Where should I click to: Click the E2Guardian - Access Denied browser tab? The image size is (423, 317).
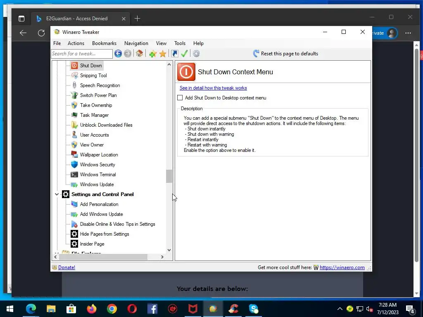point(81,18)
